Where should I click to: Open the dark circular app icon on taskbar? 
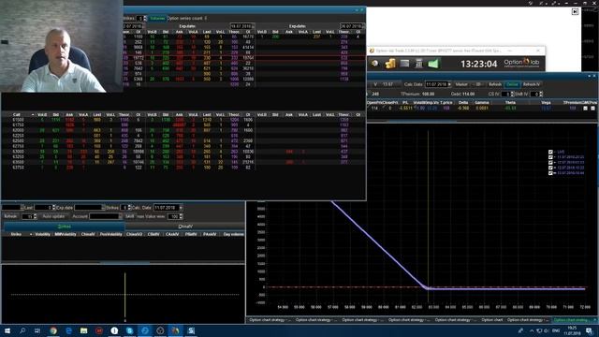point(160,330)
